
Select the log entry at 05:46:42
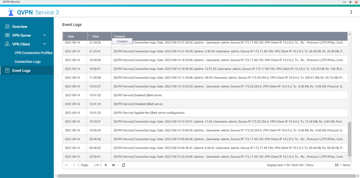(x=205, y=148)
